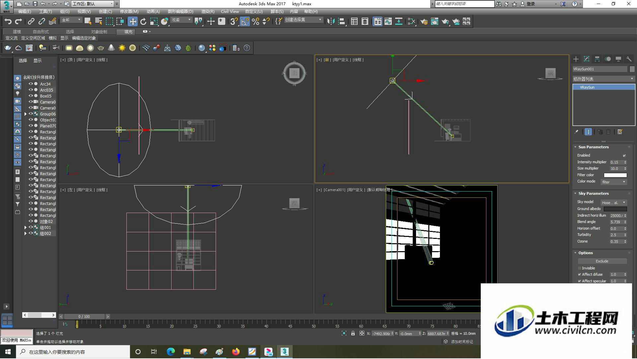
Task: Toggle visibility eye of 对象02
Action: [x=31, y=222]
